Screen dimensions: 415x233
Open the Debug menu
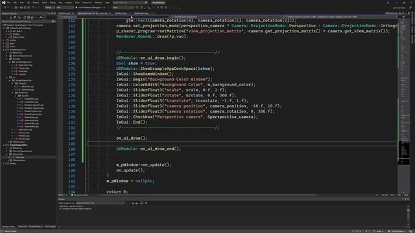pos(53,3)
